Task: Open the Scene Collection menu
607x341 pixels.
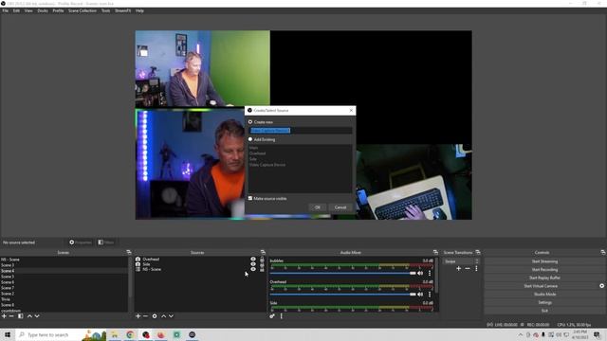Action: [x=83, y=10]
